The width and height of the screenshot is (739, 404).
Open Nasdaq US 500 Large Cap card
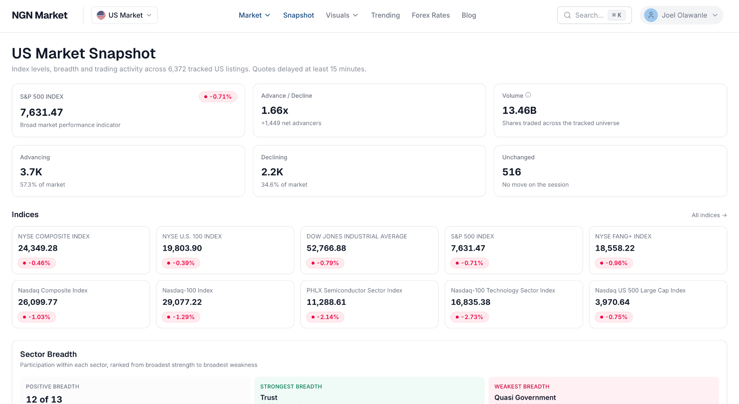pyautogui.click(x=658, y=304)
